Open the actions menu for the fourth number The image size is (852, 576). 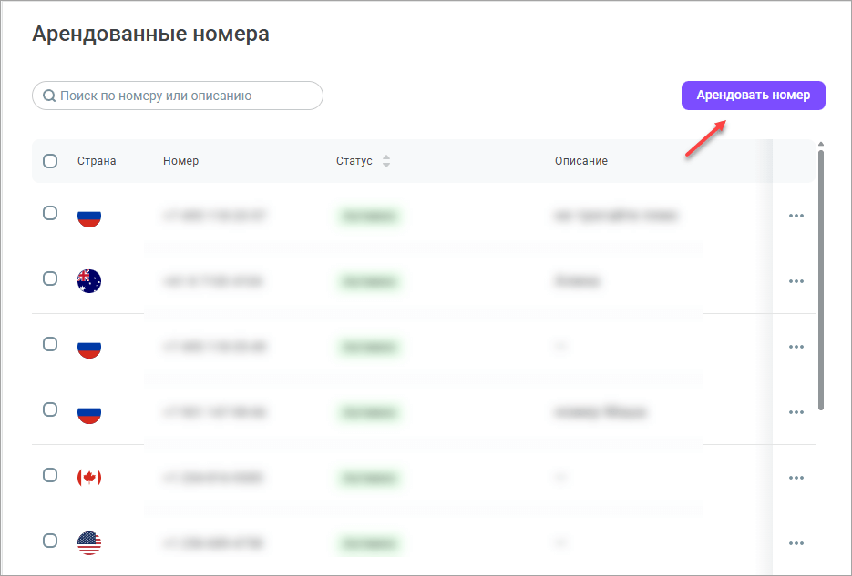tap(796, 411)
